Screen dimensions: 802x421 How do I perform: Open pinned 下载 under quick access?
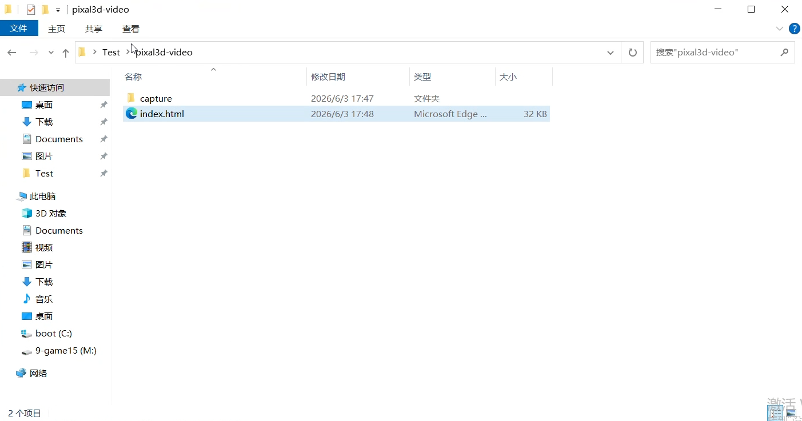tap(44, 122)
